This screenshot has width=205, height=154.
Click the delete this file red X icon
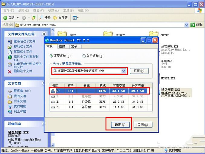point(10,71)
